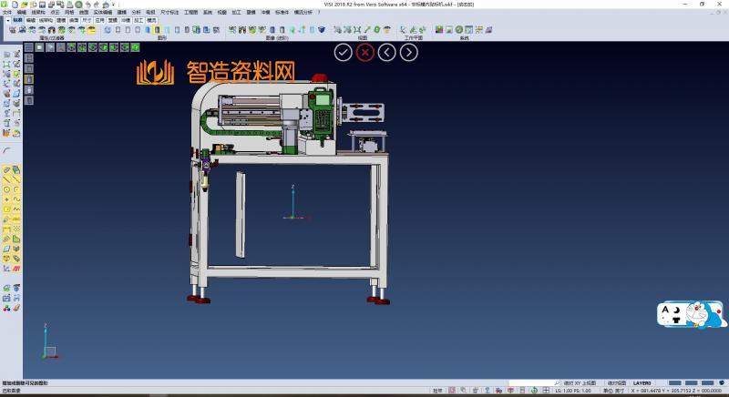Image resolution: width=729 pixels, height=397 pixels.
Task: Click the blue color swatch in status bar
Action: 675,382
